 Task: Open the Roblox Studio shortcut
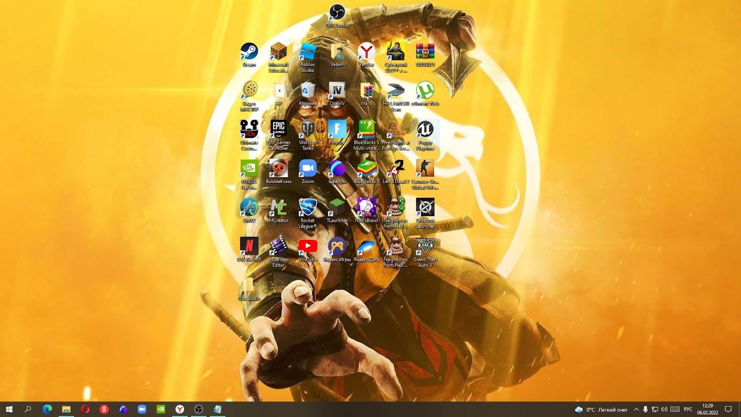point(307,57)
